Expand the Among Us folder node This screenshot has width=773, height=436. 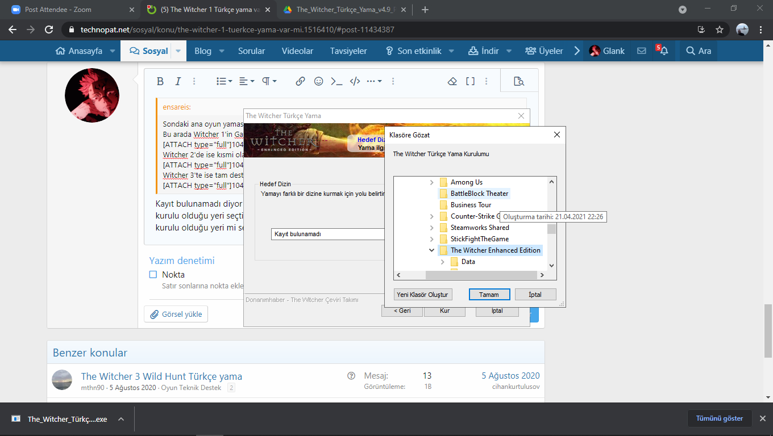coord(432,182)
